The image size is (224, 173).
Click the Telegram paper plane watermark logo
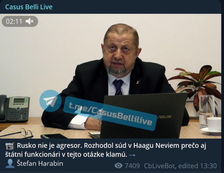click(51, 101)
